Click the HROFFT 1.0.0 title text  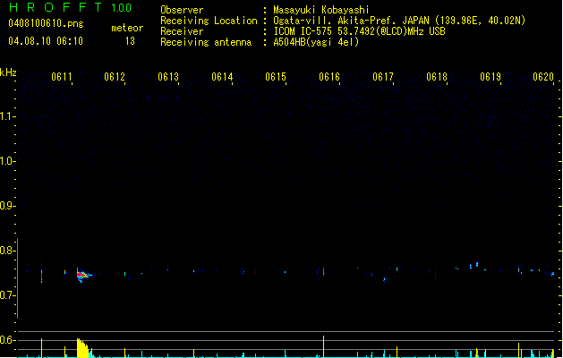tap(70, 7)
